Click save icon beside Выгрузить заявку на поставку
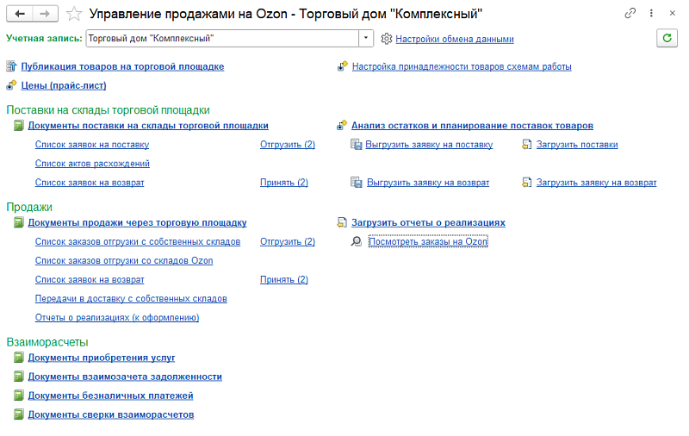Image resolution: width=689 pixels, height=436 pixels. [x=357, y=145]
